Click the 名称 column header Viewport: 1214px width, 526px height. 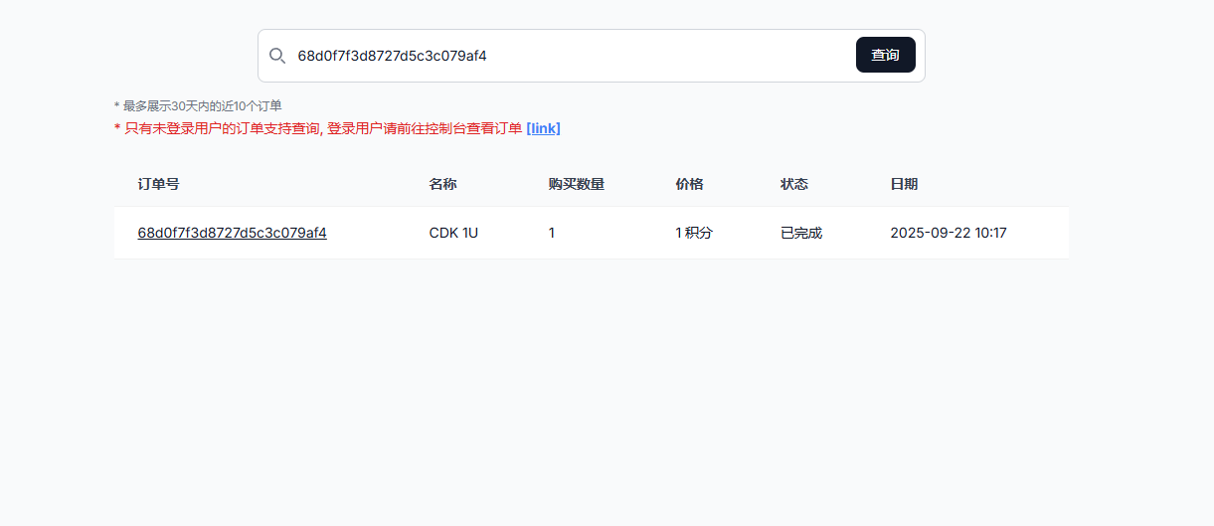pos(442,184)
